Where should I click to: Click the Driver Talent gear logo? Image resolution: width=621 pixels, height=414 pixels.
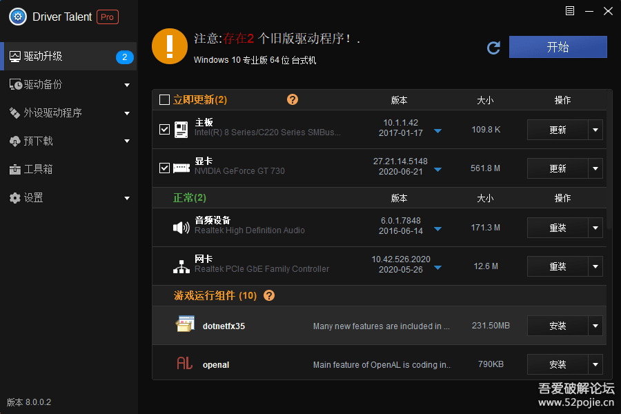[x=18, y=17]
